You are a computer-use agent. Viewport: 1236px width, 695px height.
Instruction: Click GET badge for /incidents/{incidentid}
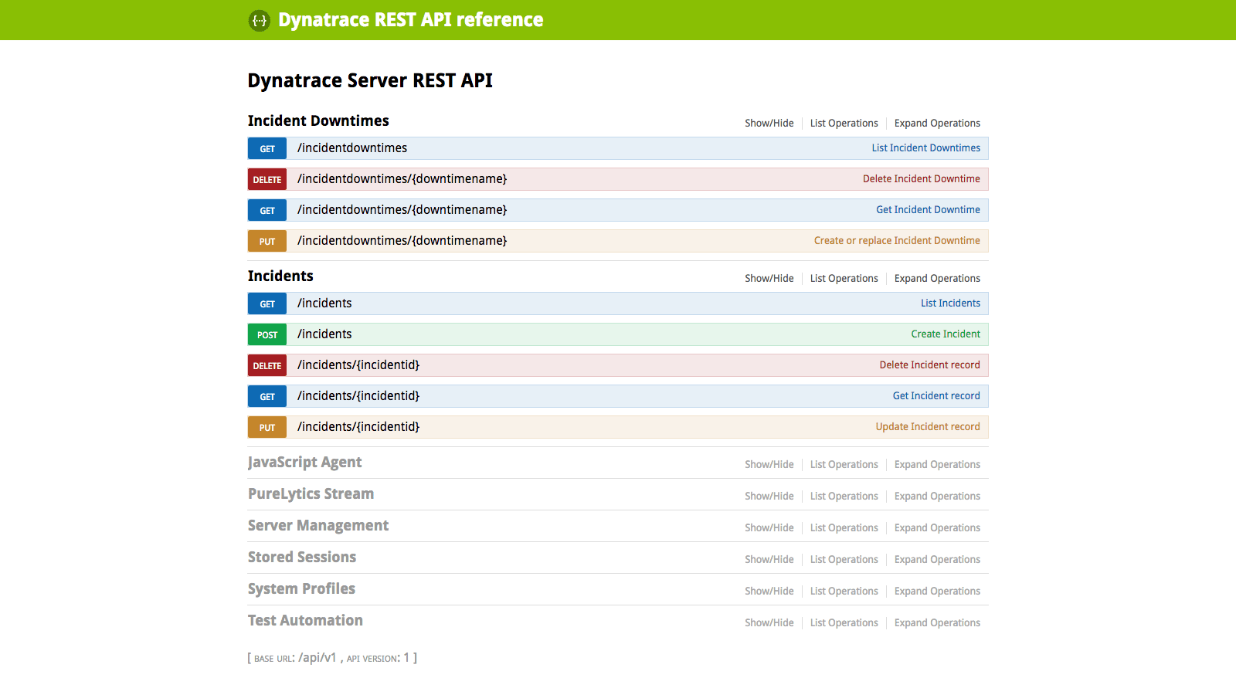(267, 396)
